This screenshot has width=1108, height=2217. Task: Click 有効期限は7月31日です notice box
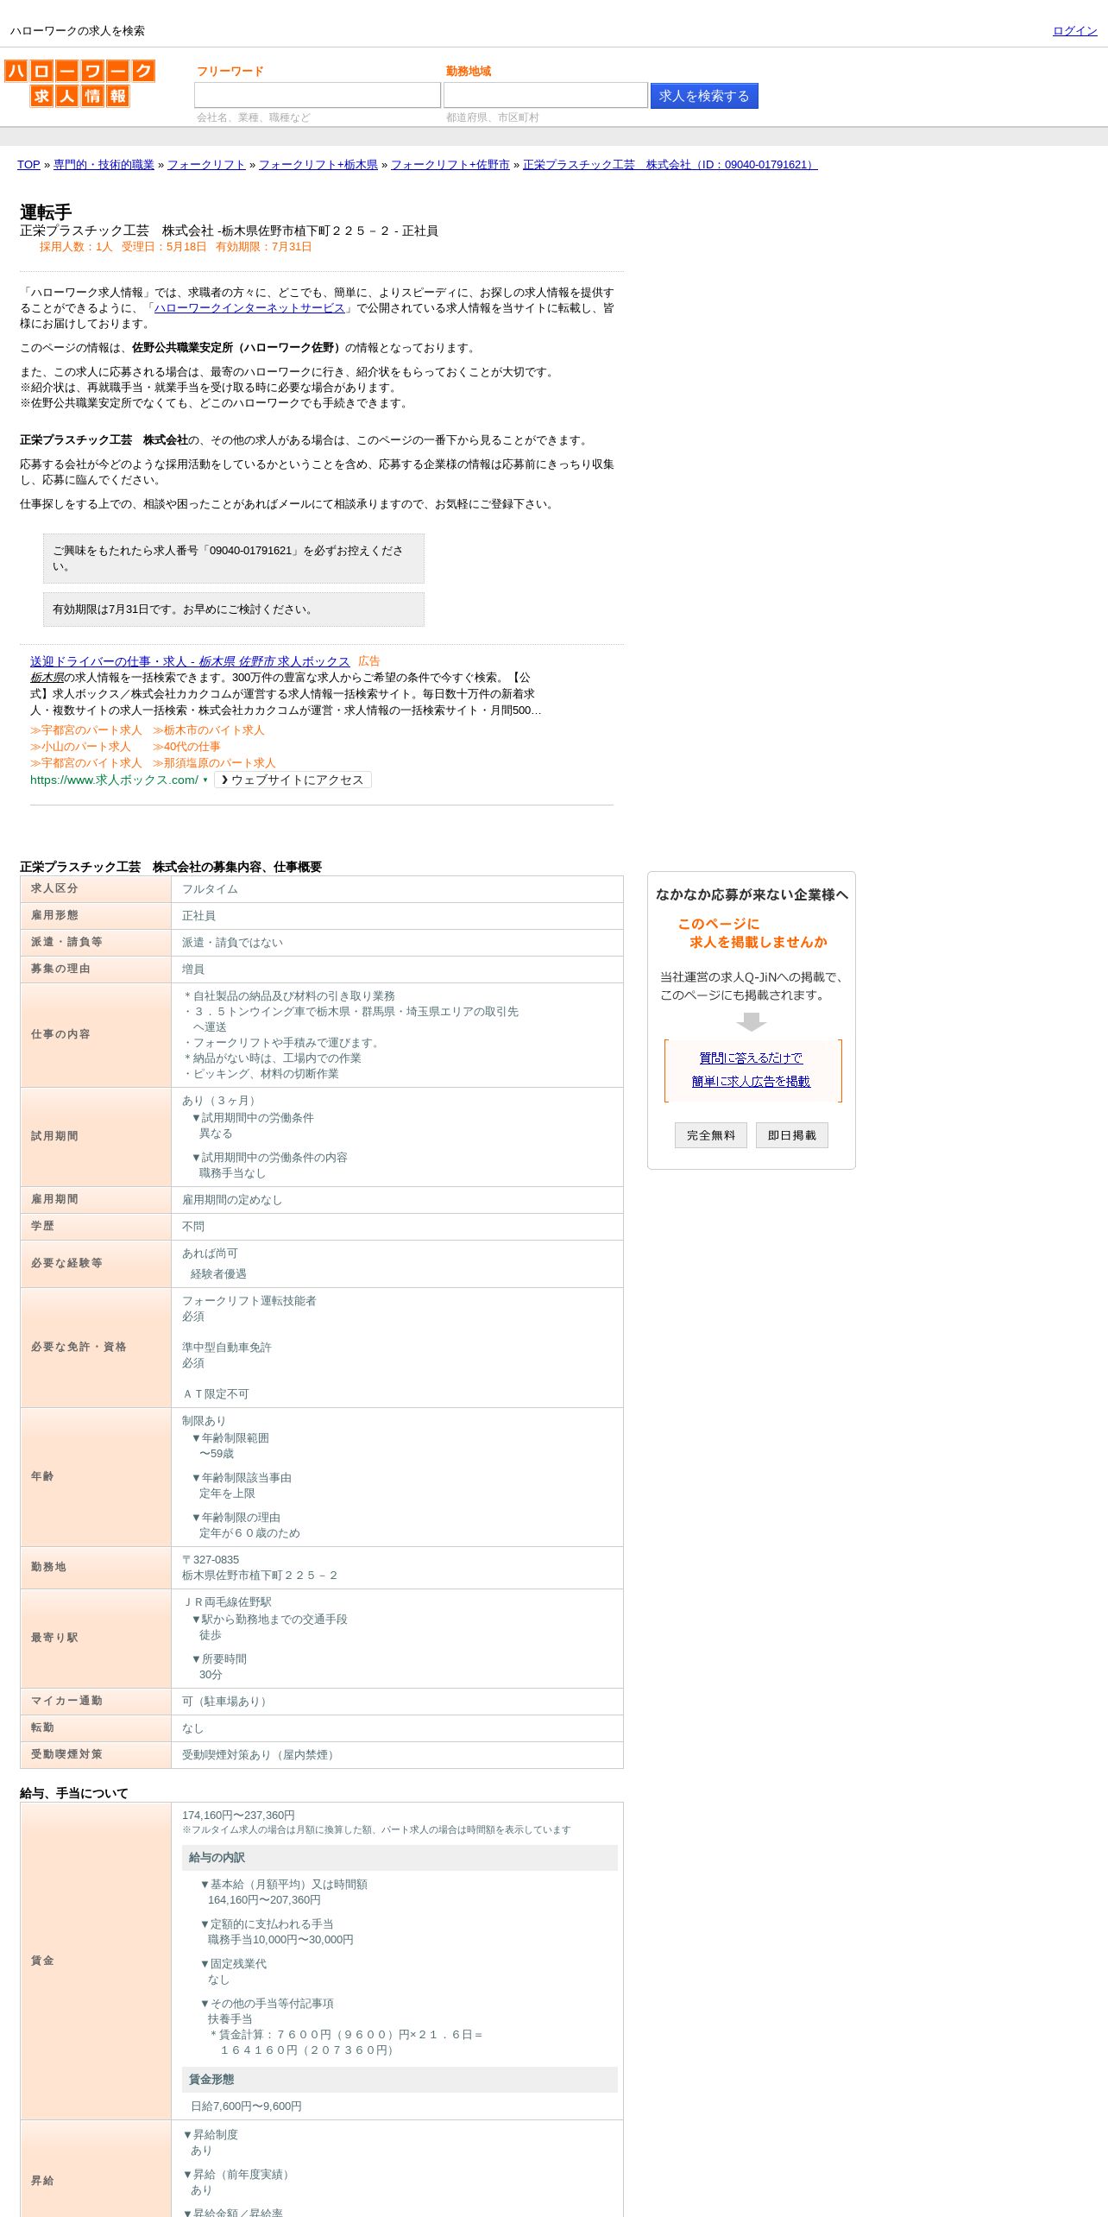pyautogui.click(x=234, y=610)
